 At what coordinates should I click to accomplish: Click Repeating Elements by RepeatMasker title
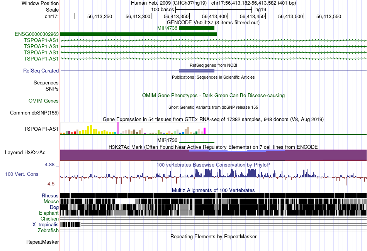[213, 236]
